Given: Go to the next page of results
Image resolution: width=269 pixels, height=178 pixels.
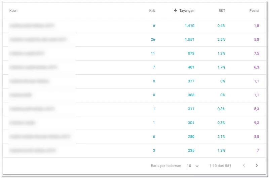Looking at the screenshot, I should 257,165.
